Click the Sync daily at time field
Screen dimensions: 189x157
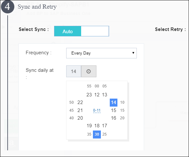coord(73,71)
